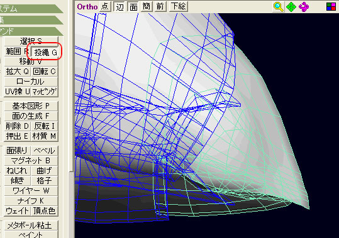Select the 投縄 G lasso tool
This screenshot has height=238, width=339.
click(45, 52)
